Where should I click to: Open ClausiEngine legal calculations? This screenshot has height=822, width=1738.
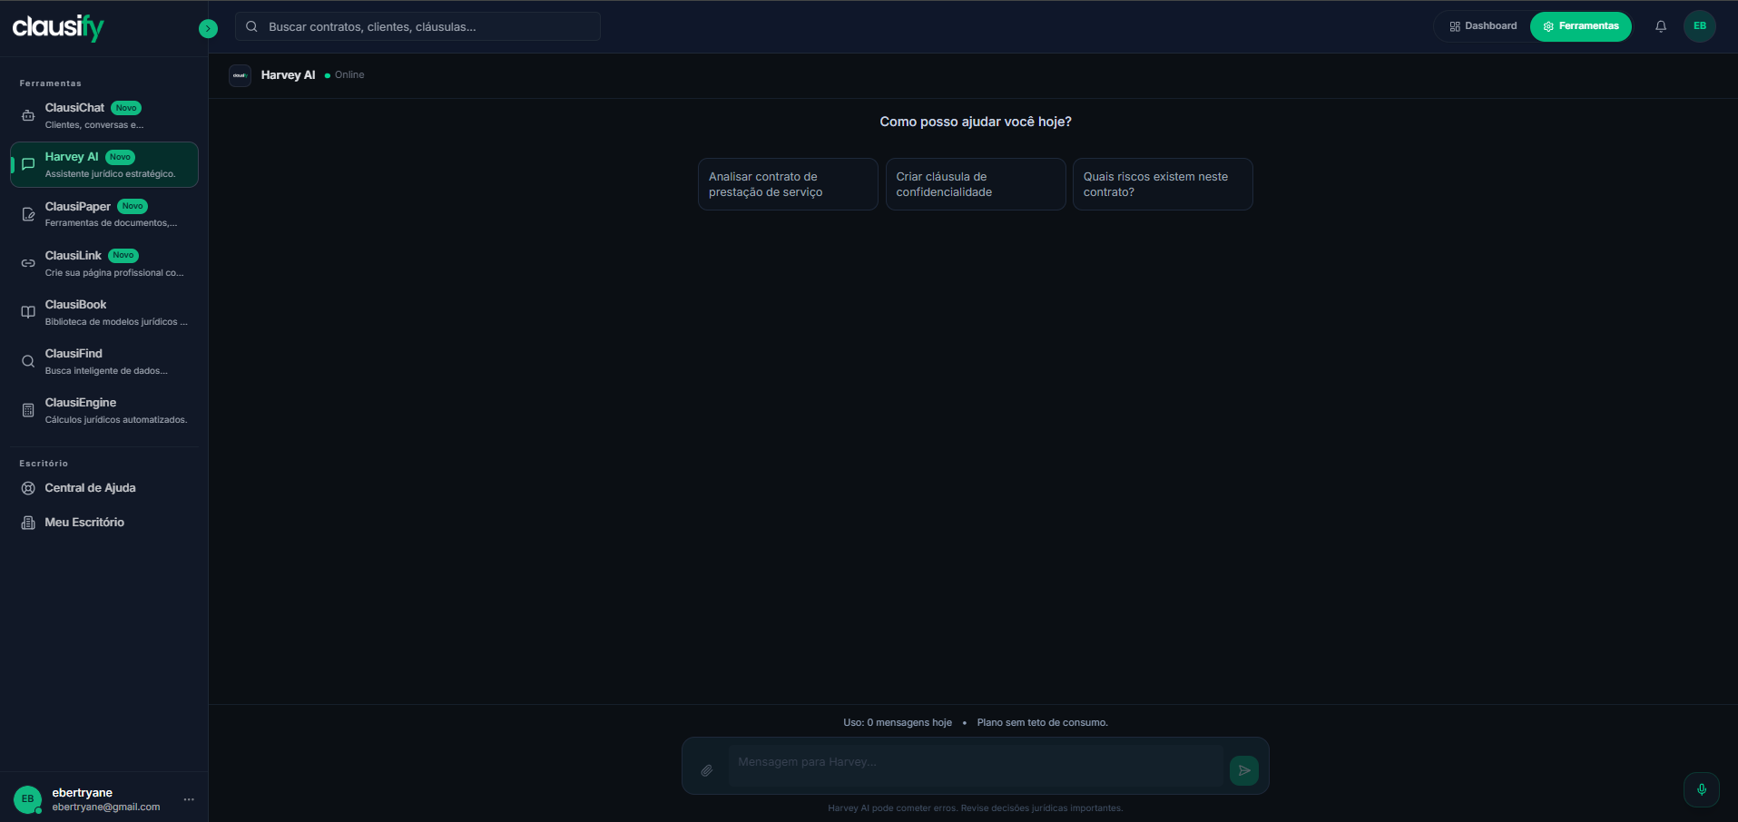pos(103,410)
